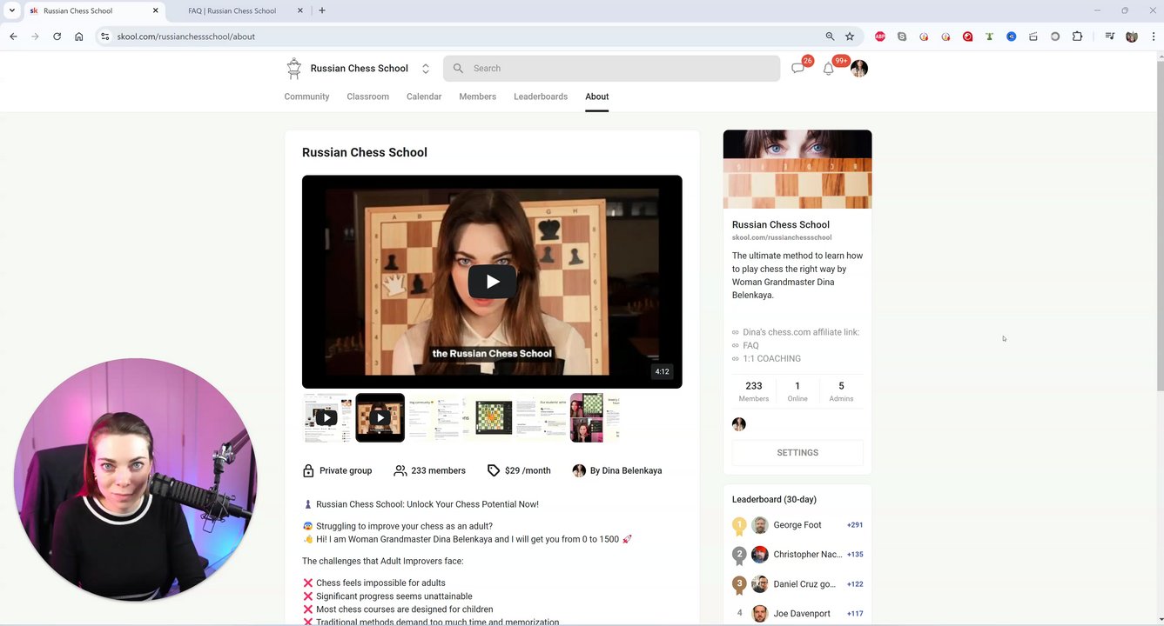The height and width of the screenshot is (626, 1164).
Task: Open the Classroom tab
Action: coord(367,97)
